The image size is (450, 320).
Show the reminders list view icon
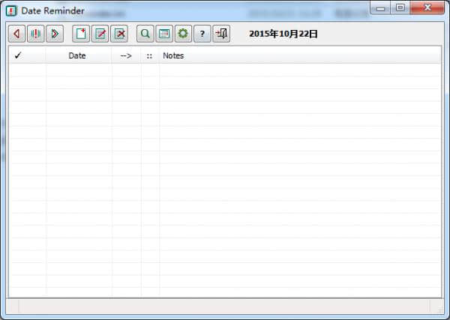tap(164, 34)
